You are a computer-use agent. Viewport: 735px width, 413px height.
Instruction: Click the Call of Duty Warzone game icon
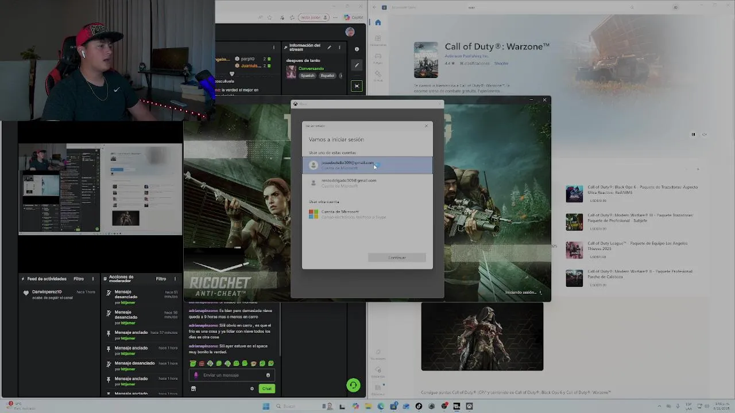pyautogui.click(x=426, y=60)
